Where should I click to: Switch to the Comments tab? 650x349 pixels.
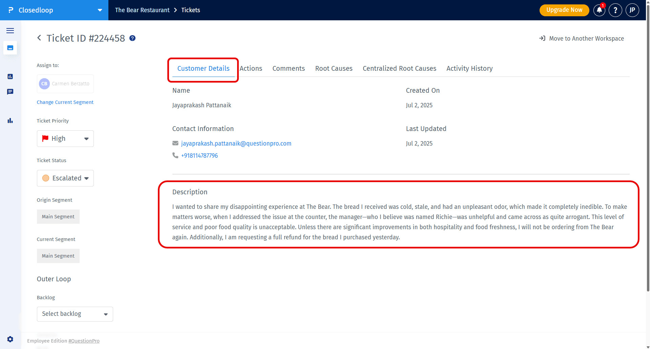tap(288, 69)
